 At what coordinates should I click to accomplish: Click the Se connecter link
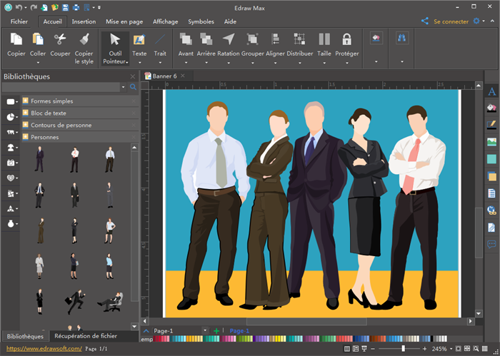(x=451, y=21)
